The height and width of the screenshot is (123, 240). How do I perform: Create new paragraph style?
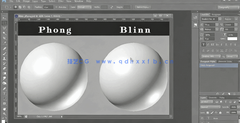(229, 94)
